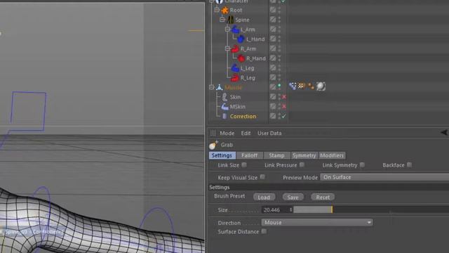
Task: Click the layer square on L_Leg row
Action: (x=273, y=67)
